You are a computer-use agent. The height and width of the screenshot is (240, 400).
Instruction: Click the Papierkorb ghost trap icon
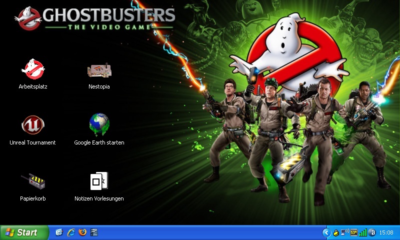(33, 180)
